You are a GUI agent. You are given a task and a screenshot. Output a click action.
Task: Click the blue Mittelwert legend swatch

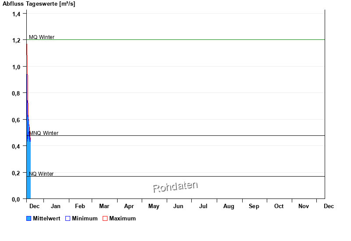coord(29,219)
